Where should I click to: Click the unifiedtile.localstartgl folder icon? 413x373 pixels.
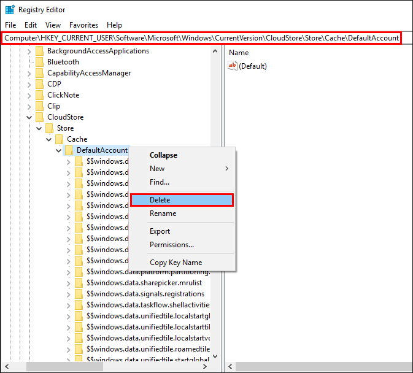pyautogui.click(x=79, y=316)
